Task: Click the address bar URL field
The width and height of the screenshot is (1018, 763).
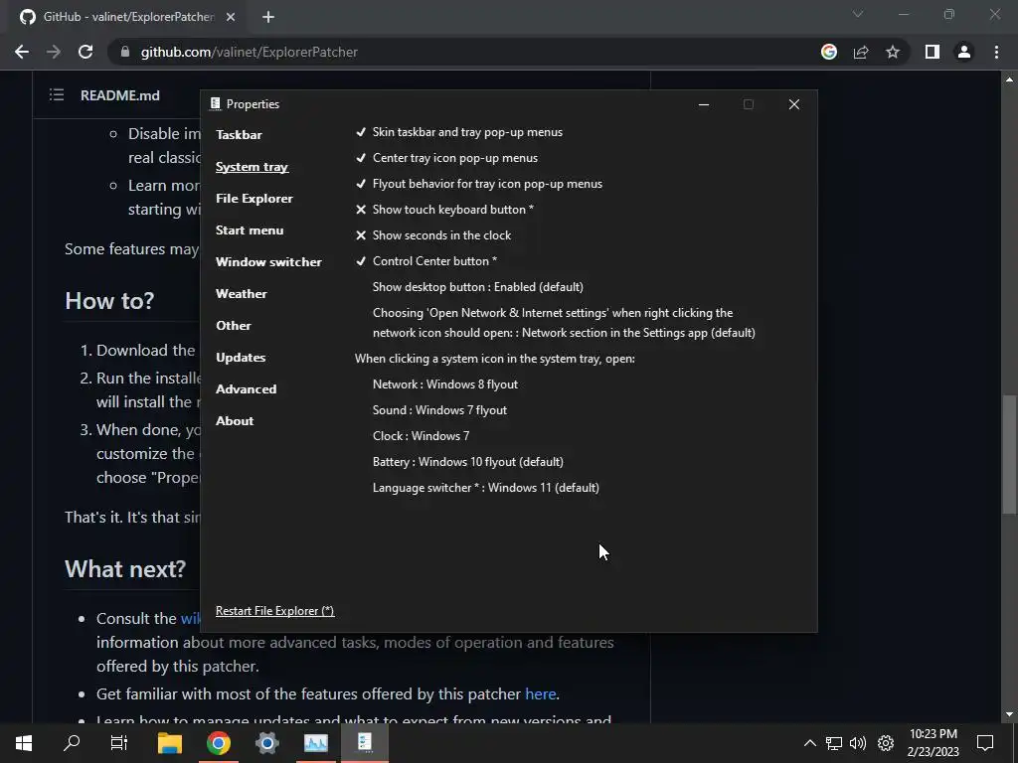Action: 454,52
